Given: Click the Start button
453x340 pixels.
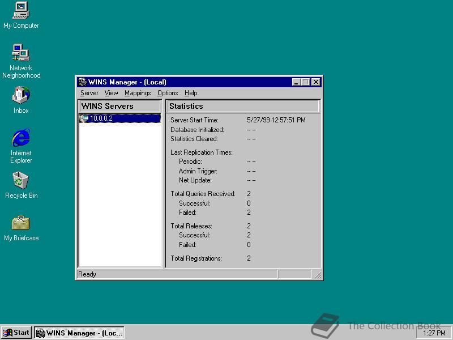Looking at the screenshot, I should tap(16, 333).
